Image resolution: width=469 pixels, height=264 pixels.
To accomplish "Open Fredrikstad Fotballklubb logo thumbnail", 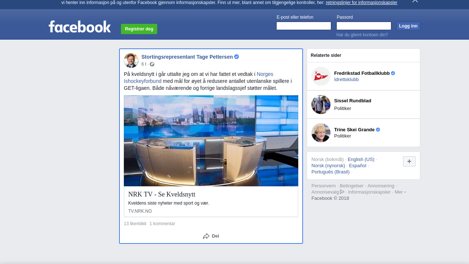I will point(321,76).
